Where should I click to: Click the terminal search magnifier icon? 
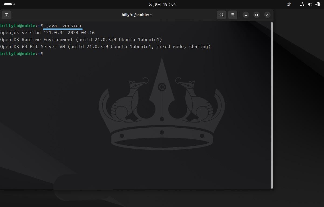click(x=221, y=15)
